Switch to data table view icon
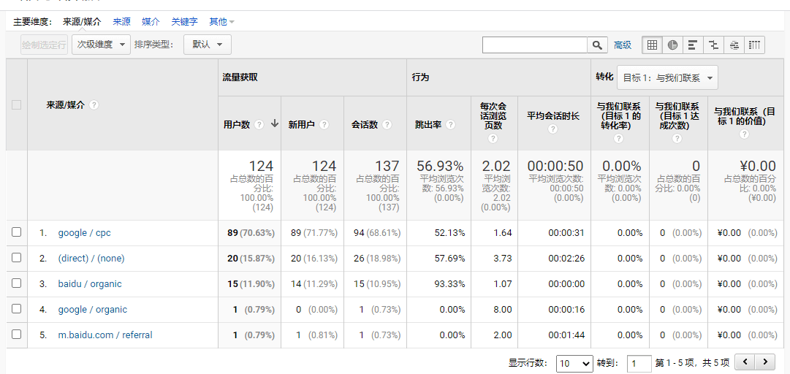Image resolution: width=790 pixels, height=374 pixels. (652, 45)
